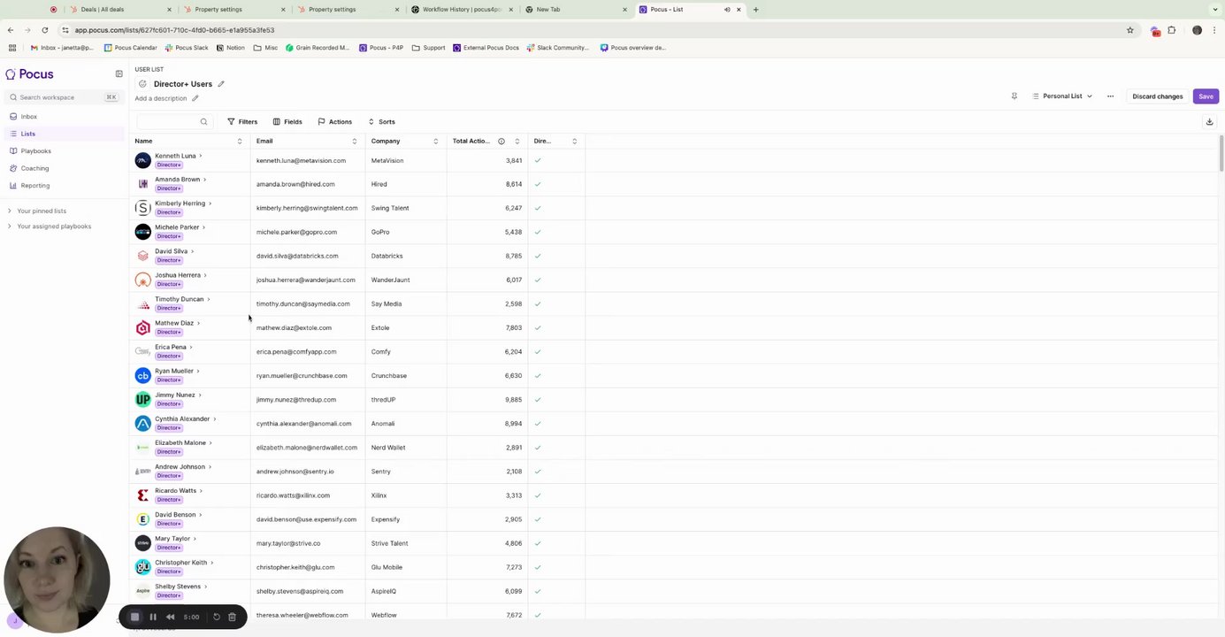Click the Extole logo for Mathew Diaz
This screenshot has width=1225, height=637.
142,327
